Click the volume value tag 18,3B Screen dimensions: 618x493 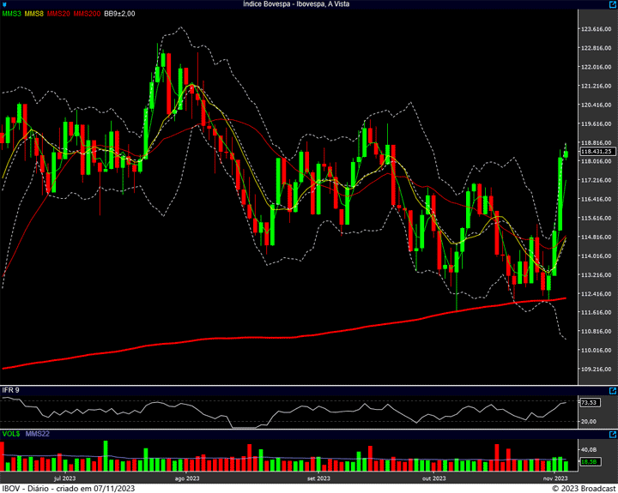click(589, 462)
